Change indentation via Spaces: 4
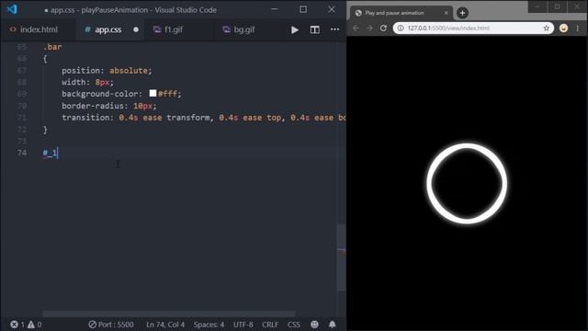Image resolution: width=588 pixels, height=331 pixels. coord(209,325)
